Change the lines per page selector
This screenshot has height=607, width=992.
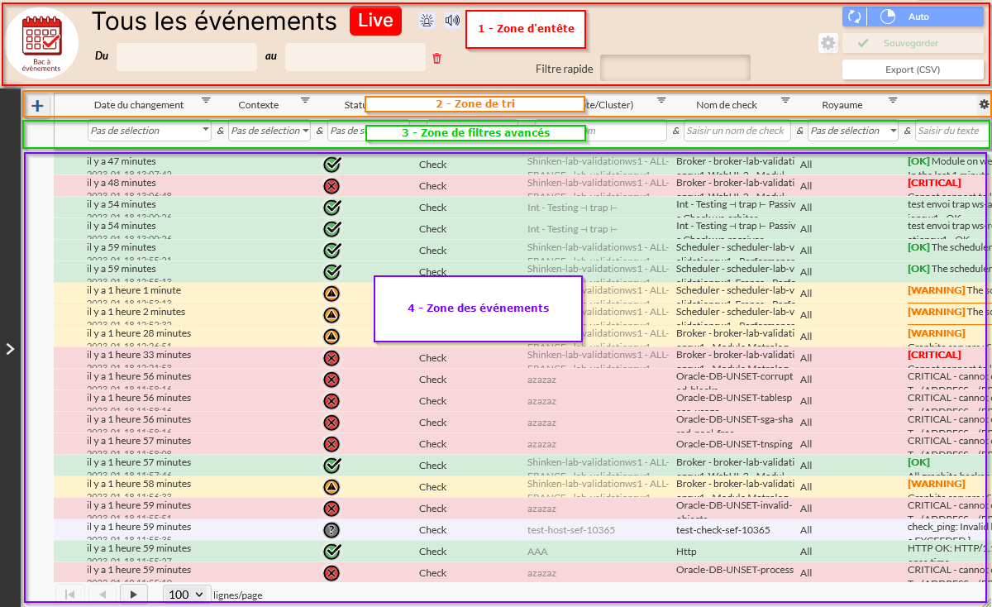pos(186,594)
